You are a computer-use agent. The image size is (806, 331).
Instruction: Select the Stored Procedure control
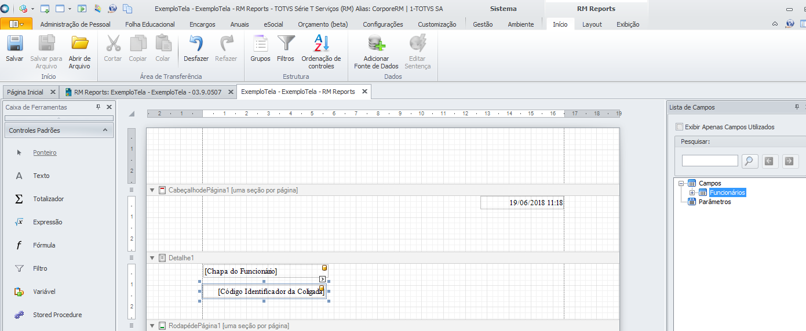click(x=57, y=315)
